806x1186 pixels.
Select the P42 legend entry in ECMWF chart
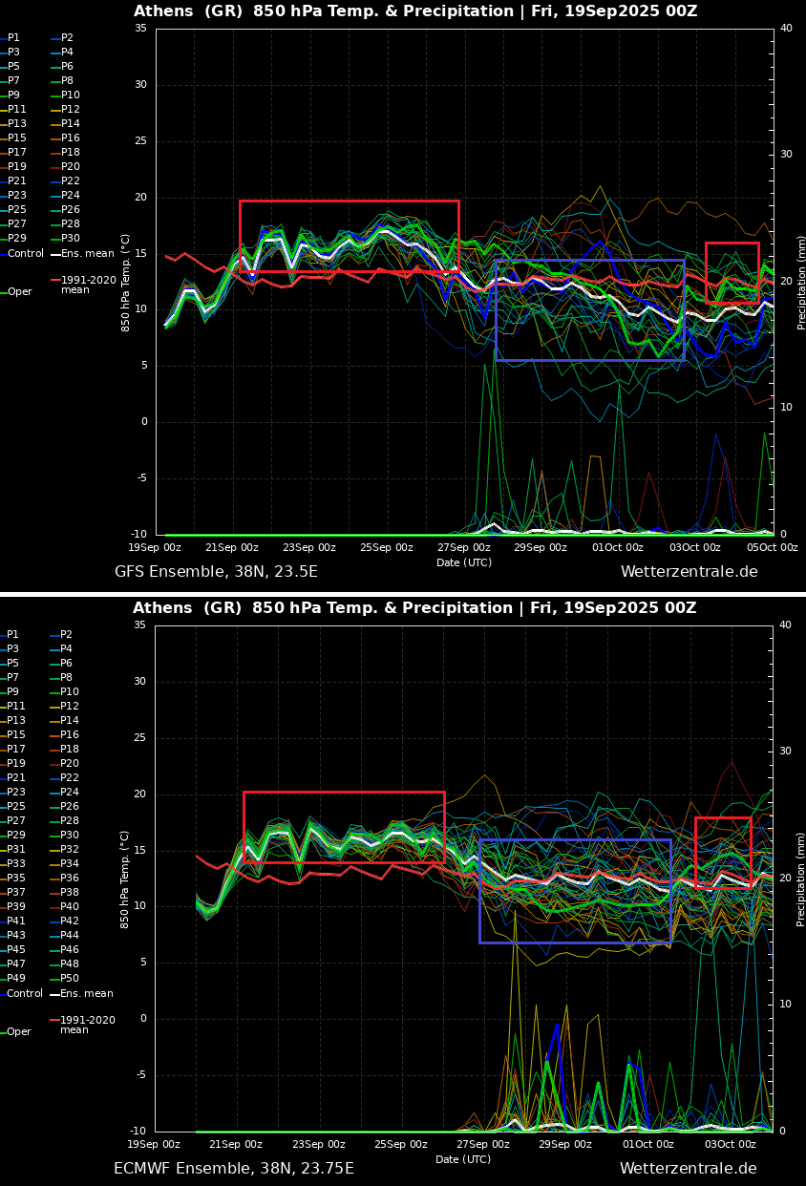[70, 921]
